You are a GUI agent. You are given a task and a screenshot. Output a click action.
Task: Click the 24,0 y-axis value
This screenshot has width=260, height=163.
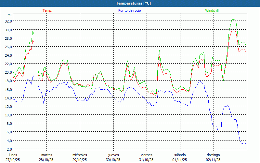click(8, 55)
